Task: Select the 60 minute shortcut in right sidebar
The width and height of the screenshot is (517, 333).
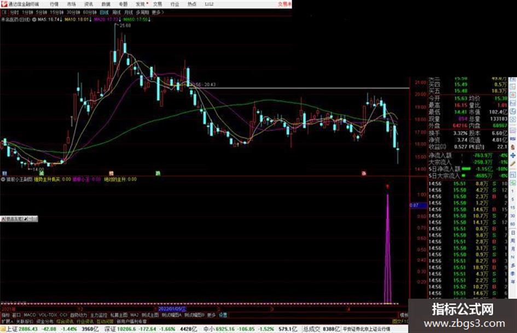Action: [x=513, y=224]
